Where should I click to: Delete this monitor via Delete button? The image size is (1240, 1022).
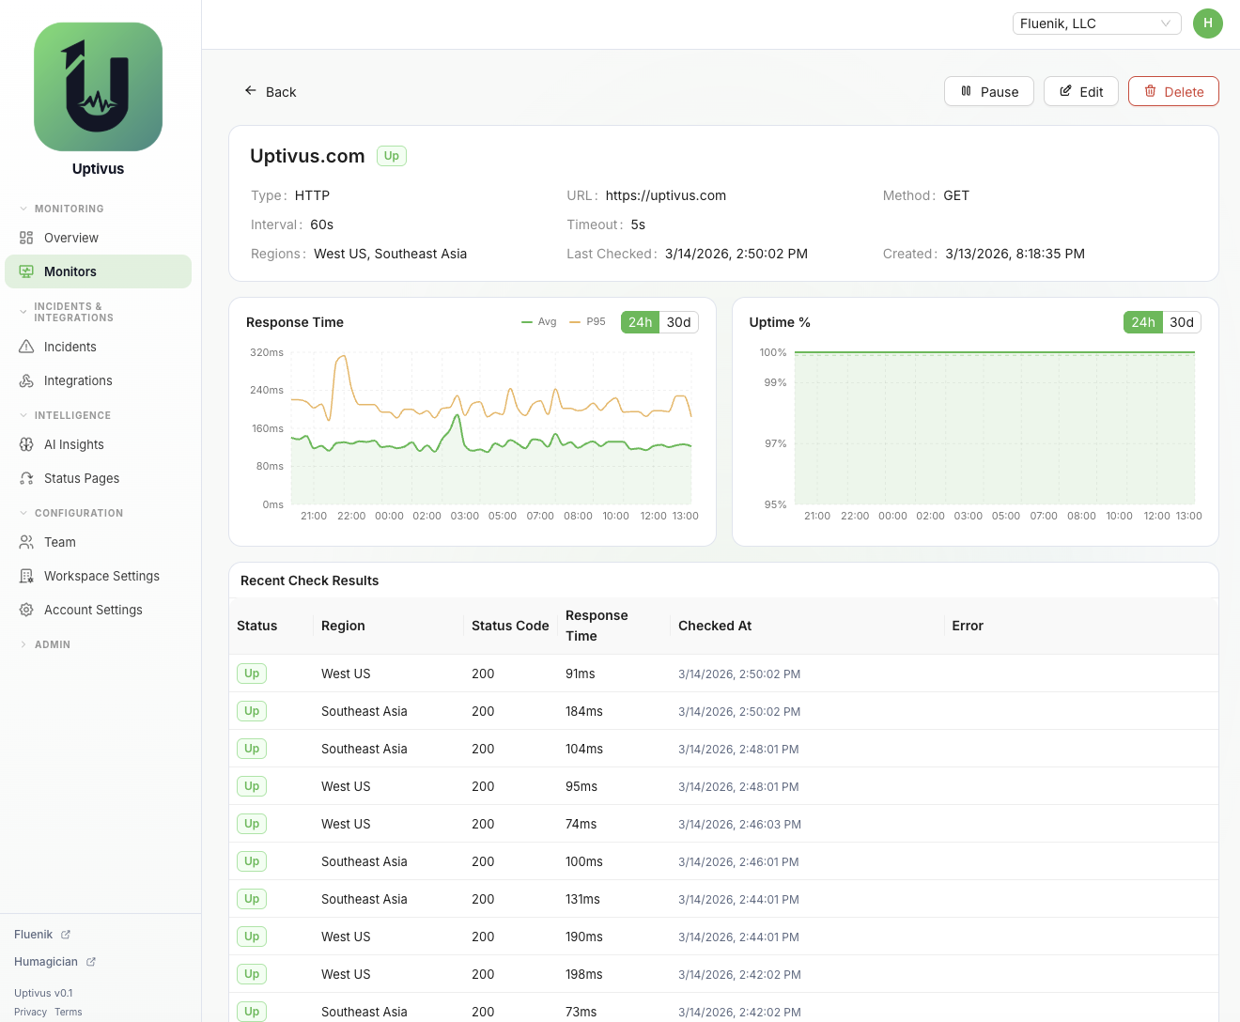(x=1172, y=91)
